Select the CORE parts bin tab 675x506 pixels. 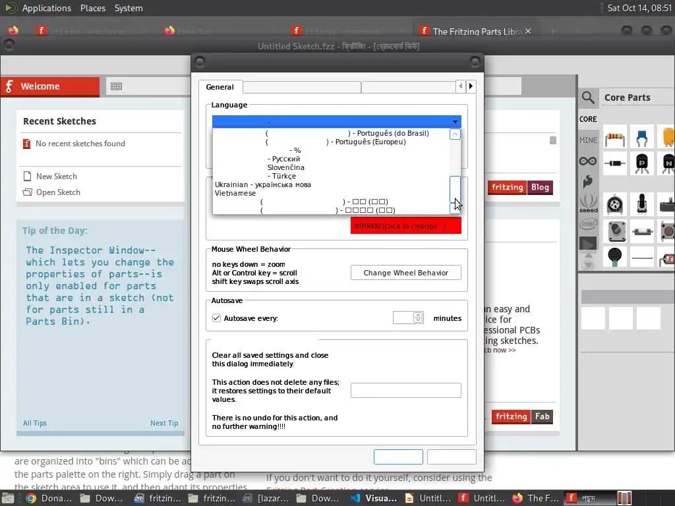588,119
